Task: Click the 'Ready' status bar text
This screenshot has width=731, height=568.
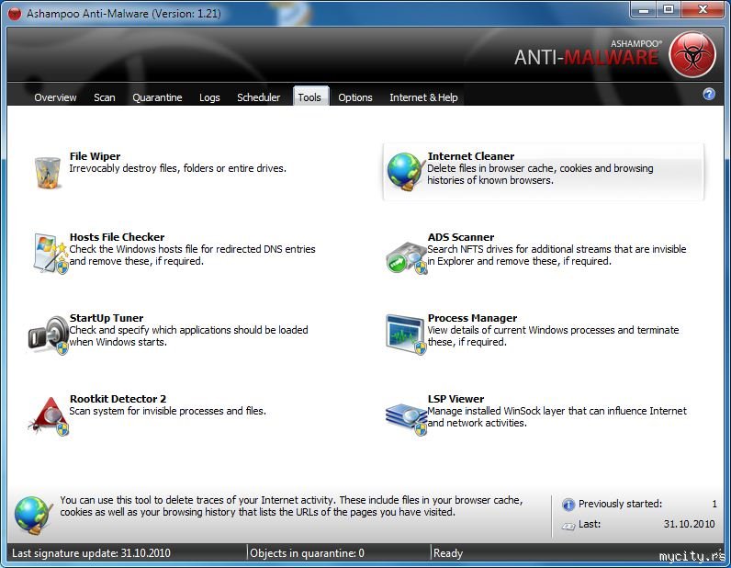Action: [448, 553]
